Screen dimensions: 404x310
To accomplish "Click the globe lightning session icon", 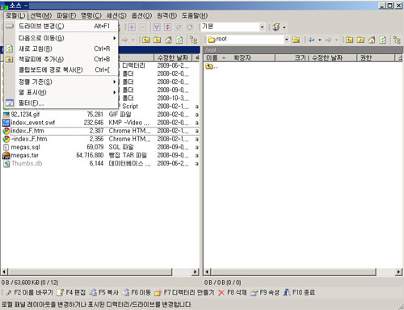I will pos(276,27).
